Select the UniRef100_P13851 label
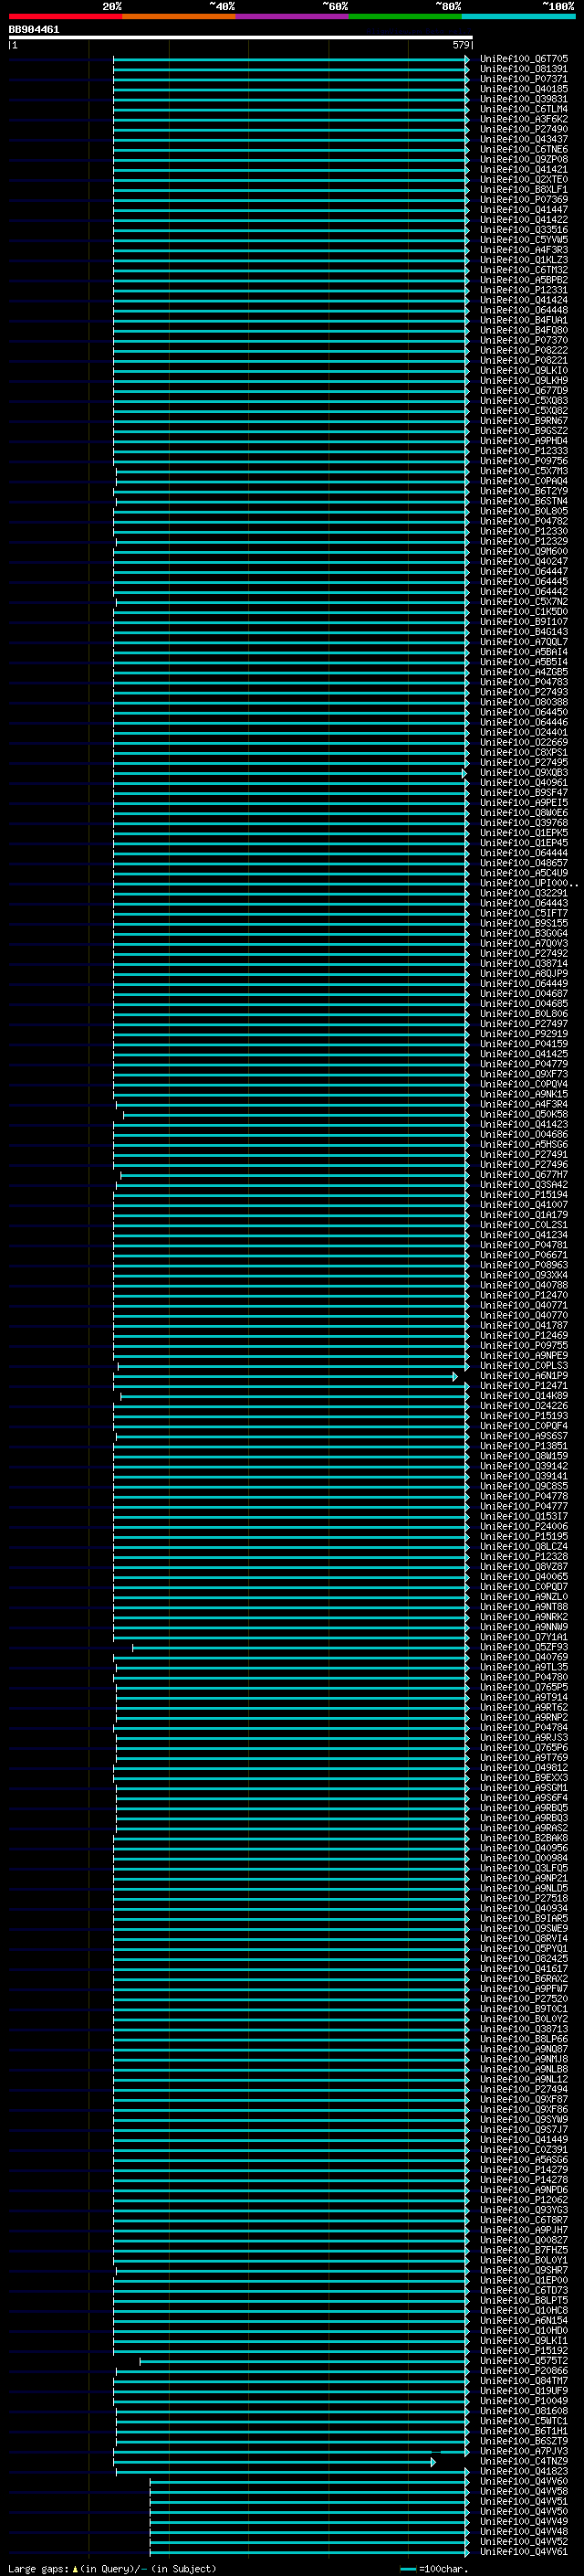 click(524, 1446)
